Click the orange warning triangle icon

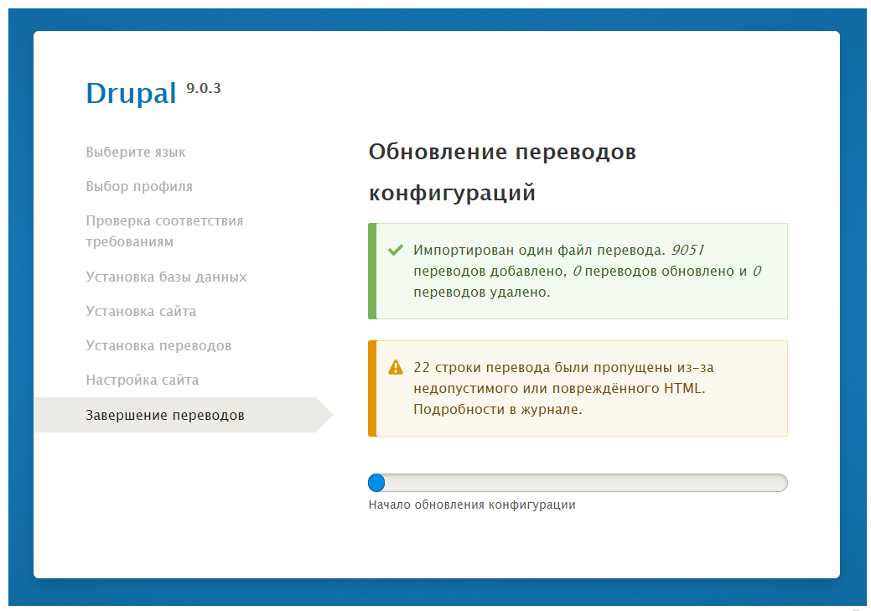coord(396,367)
